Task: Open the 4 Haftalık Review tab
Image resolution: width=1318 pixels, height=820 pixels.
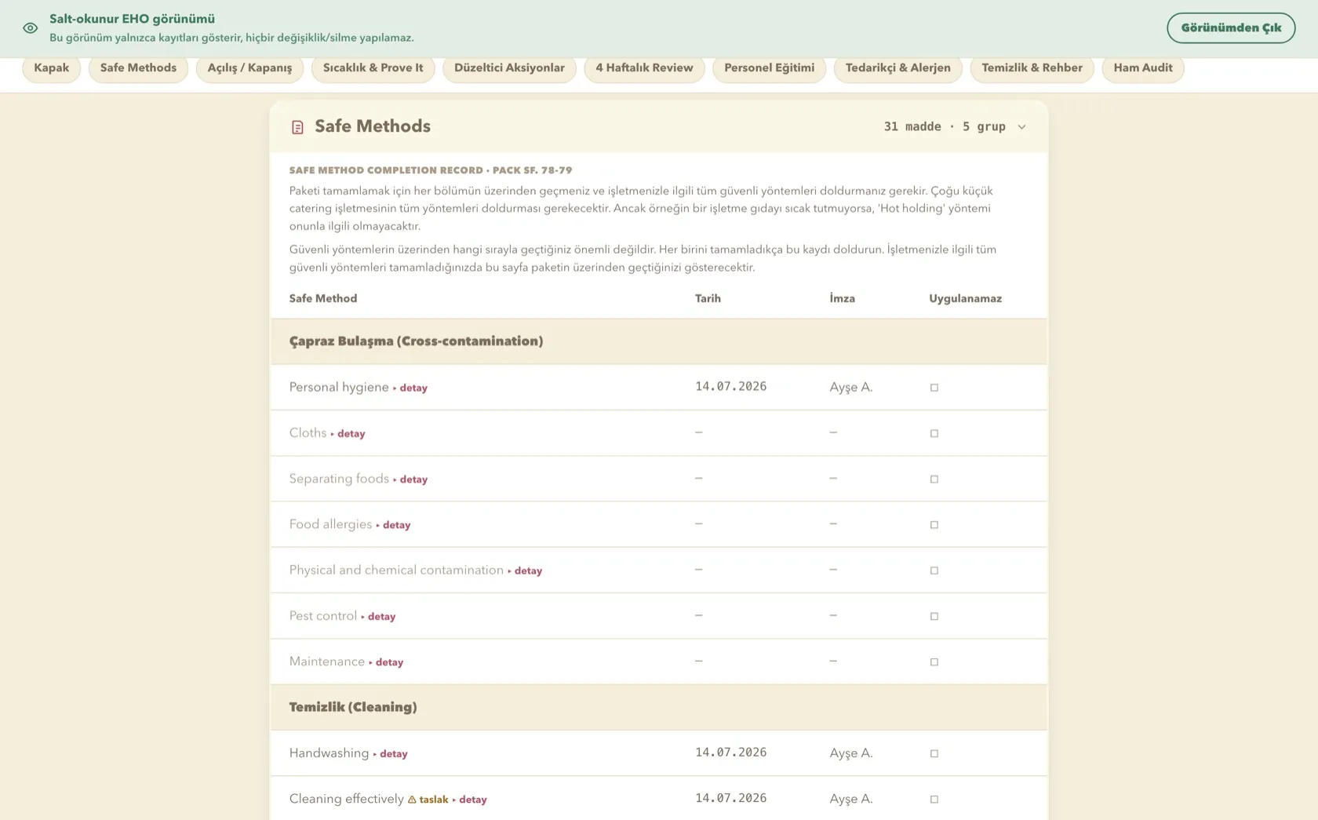Action: tap(644, 68)
